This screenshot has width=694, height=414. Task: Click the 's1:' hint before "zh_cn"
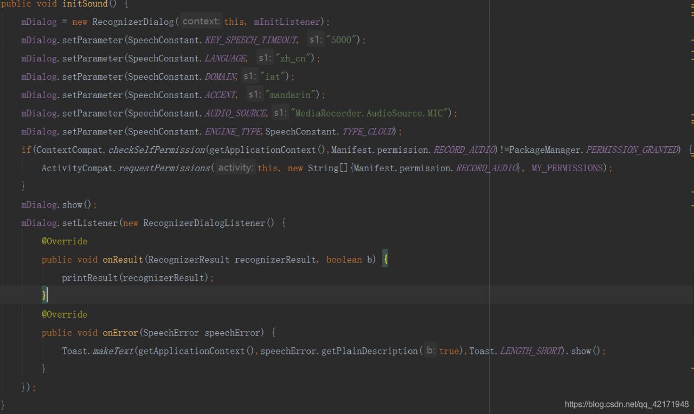pyautogui.click(x=265, y=58)
